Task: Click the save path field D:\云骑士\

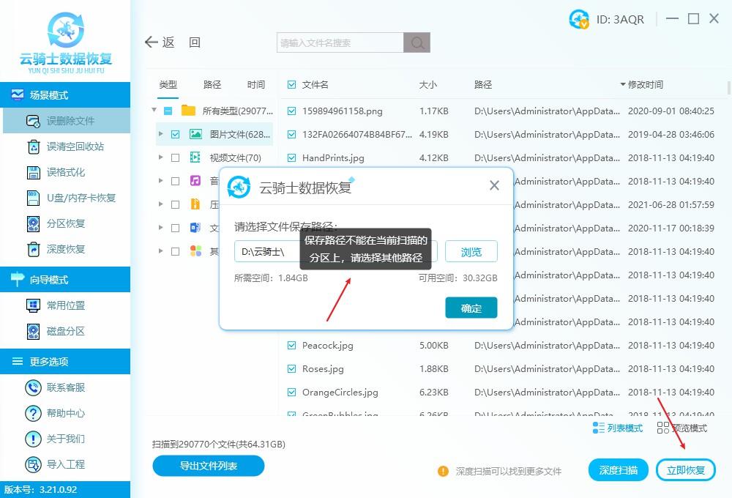Action: 336,252
